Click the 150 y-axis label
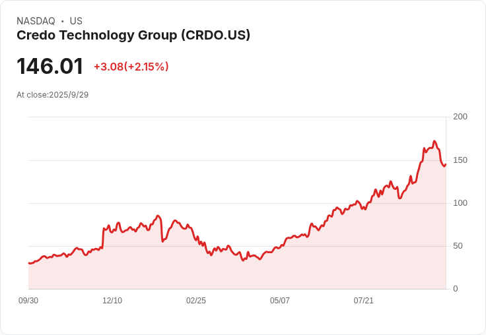The height and width of the screenshot is (335, 486). pyautogui.click(x=460, y=160)
